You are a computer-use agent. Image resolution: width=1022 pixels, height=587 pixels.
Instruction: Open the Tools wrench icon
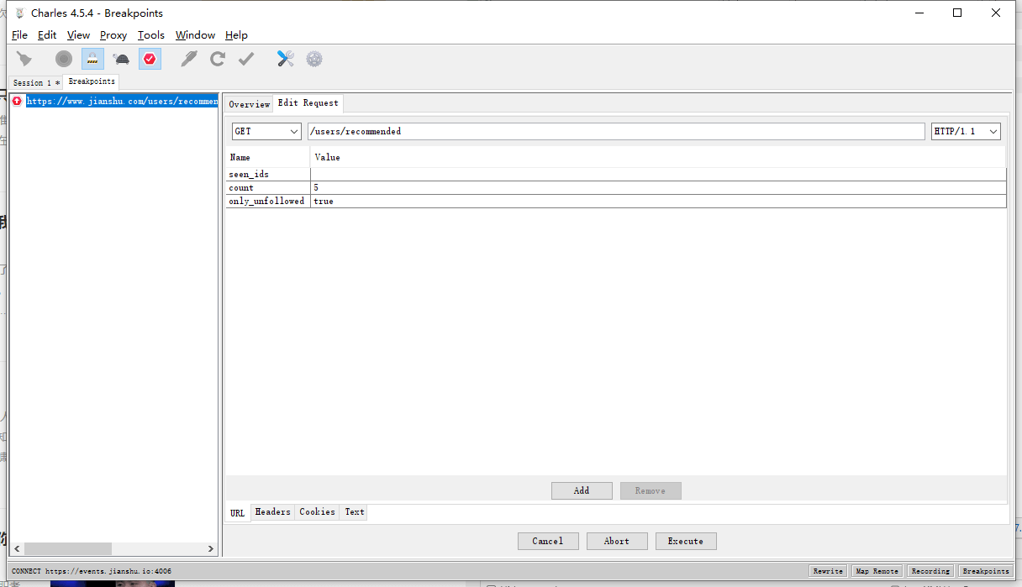pyautogui.click(x=286, y=59)
